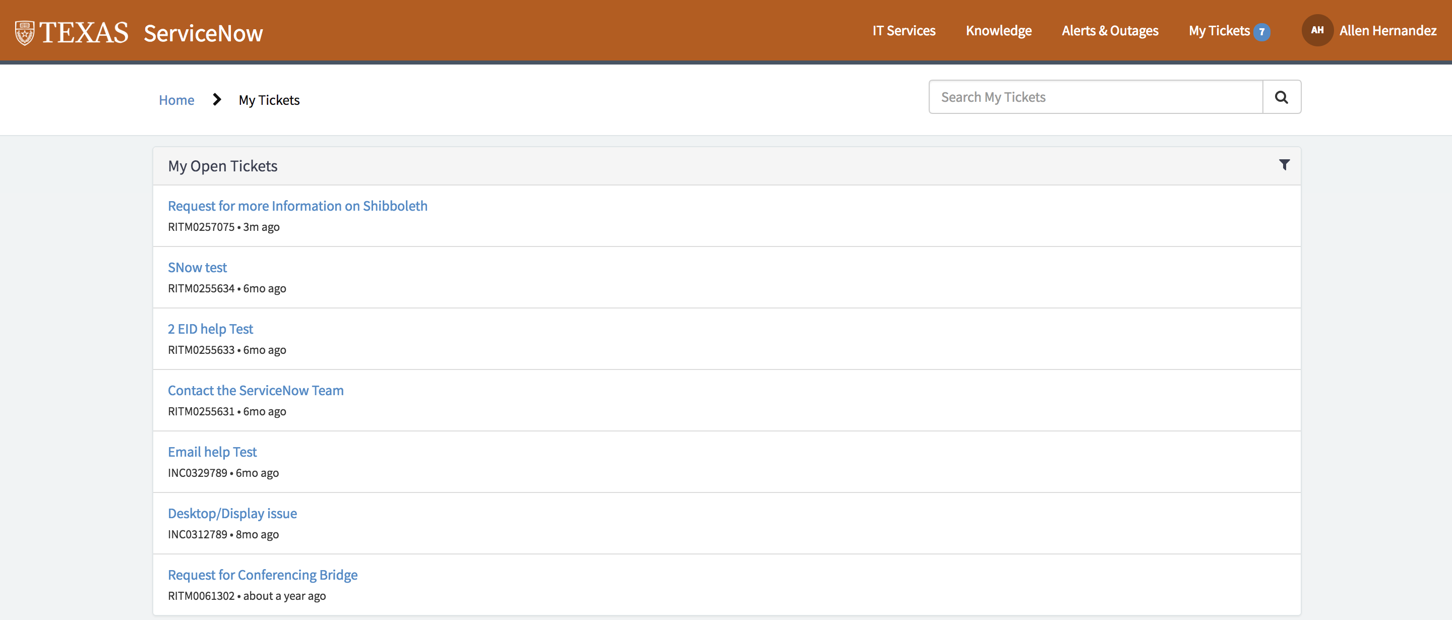Open the SNow test ticket

[x=197, y=267]
